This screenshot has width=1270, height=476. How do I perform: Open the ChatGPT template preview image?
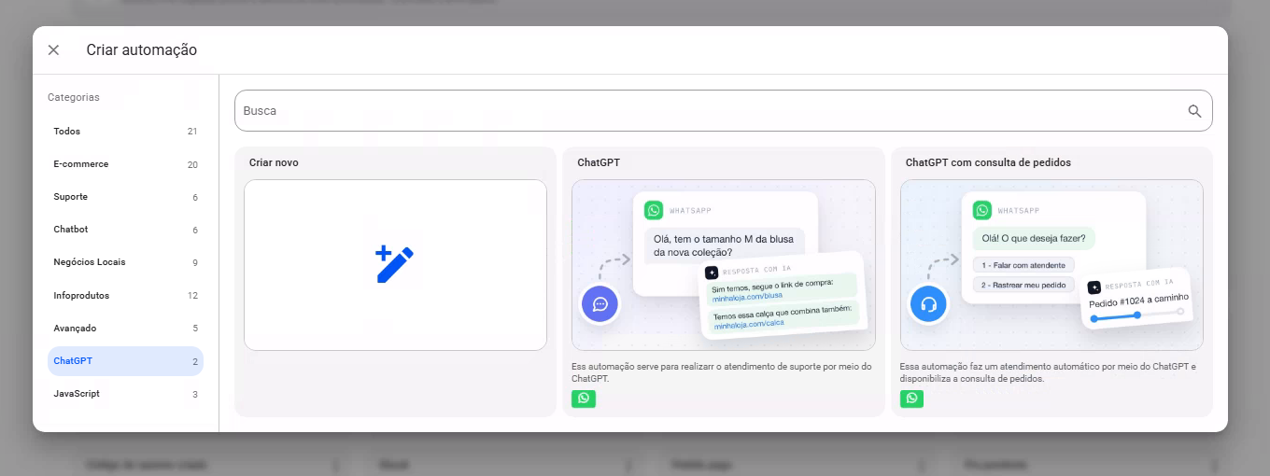[x=724, y=265]
